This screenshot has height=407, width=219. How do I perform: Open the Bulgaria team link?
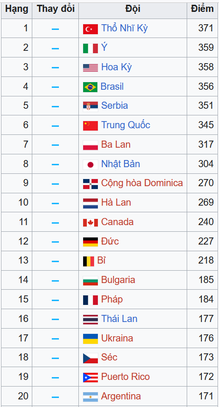[x=118, y=280]
